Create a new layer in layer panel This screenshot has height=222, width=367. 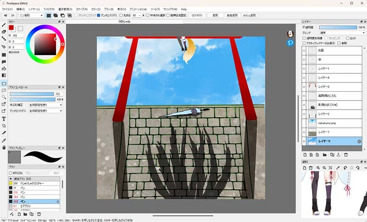(305, 155)
